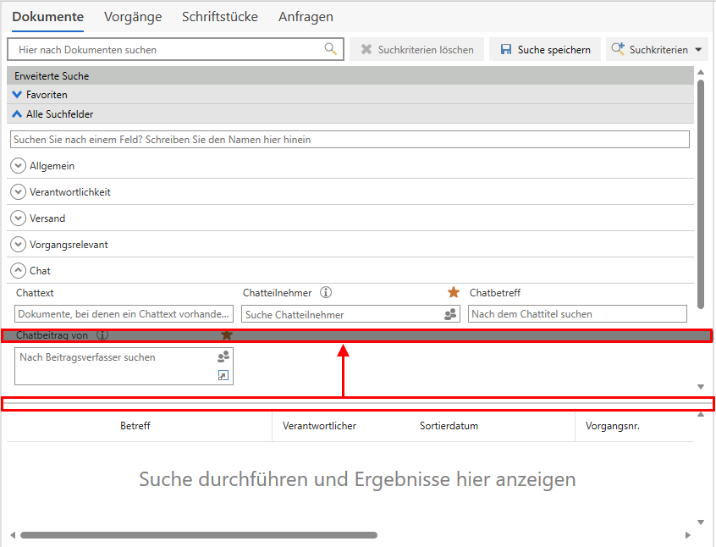Click people icon in Chatteilnehmer search field

(x=450, y=314)
